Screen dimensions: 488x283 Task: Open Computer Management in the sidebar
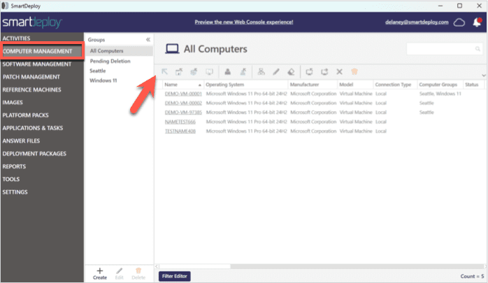tap(42, 51)
